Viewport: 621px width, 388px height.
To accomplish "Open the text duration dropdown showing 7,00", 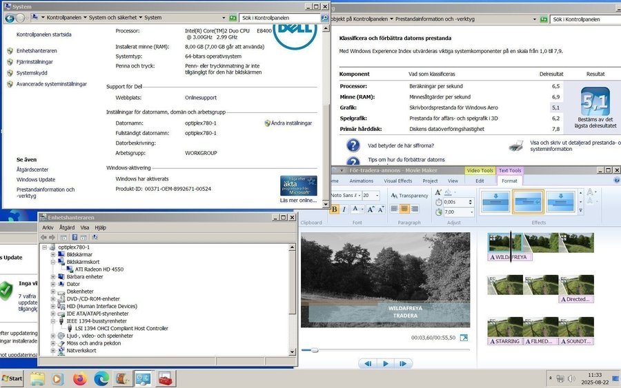I will click(472, 212).
